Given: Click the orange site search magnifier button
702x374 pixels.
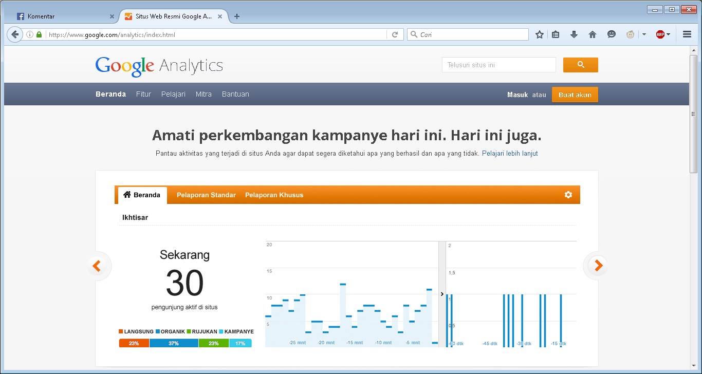Looking at the screenshot, I should coord(581,65).
